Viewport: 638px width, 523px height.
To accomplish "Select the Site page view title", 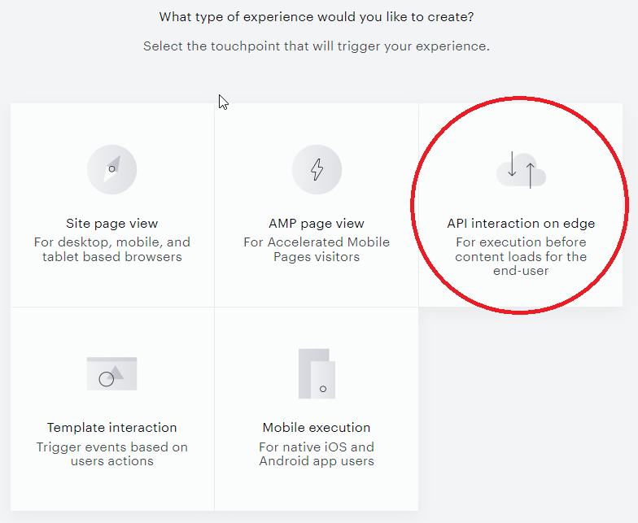I will click(x=112, y=223).
